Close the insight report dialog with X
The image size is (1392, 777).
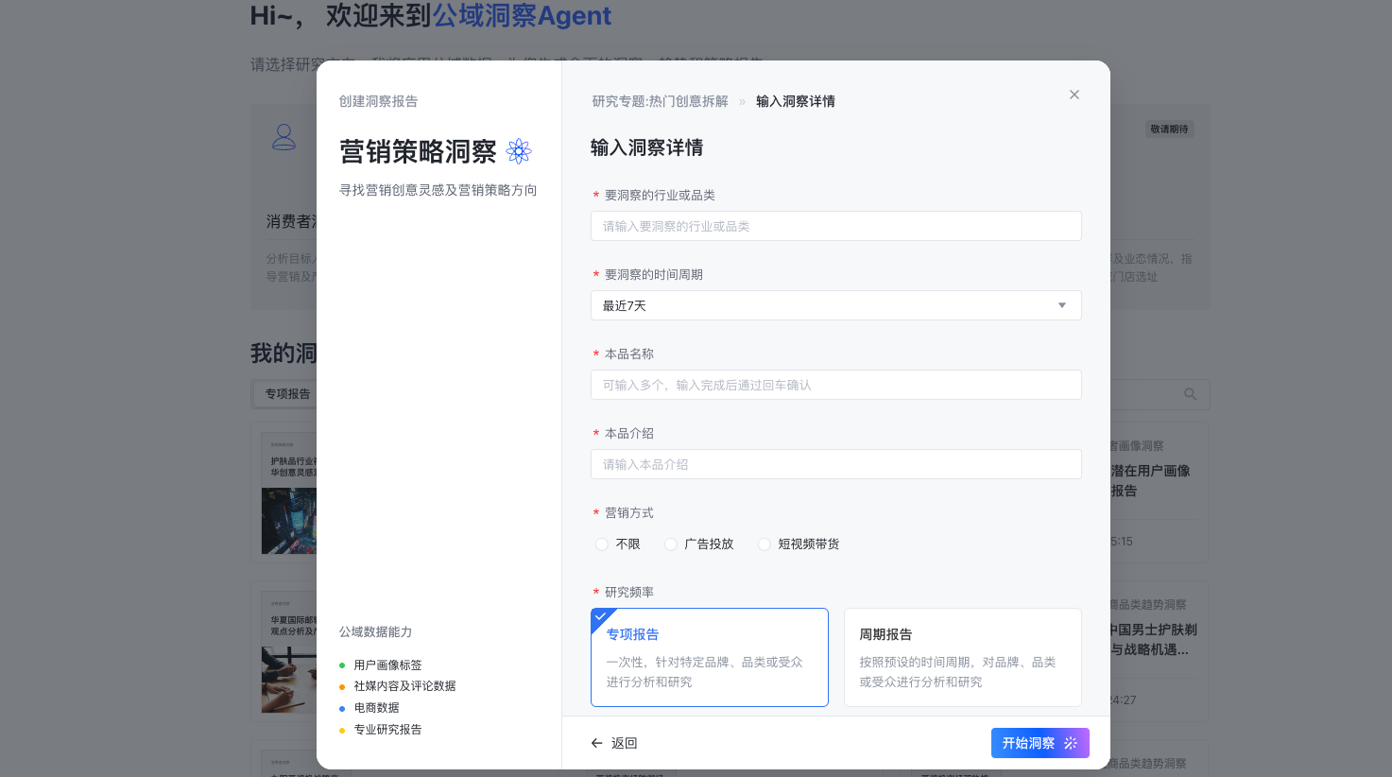(1074, 95)
